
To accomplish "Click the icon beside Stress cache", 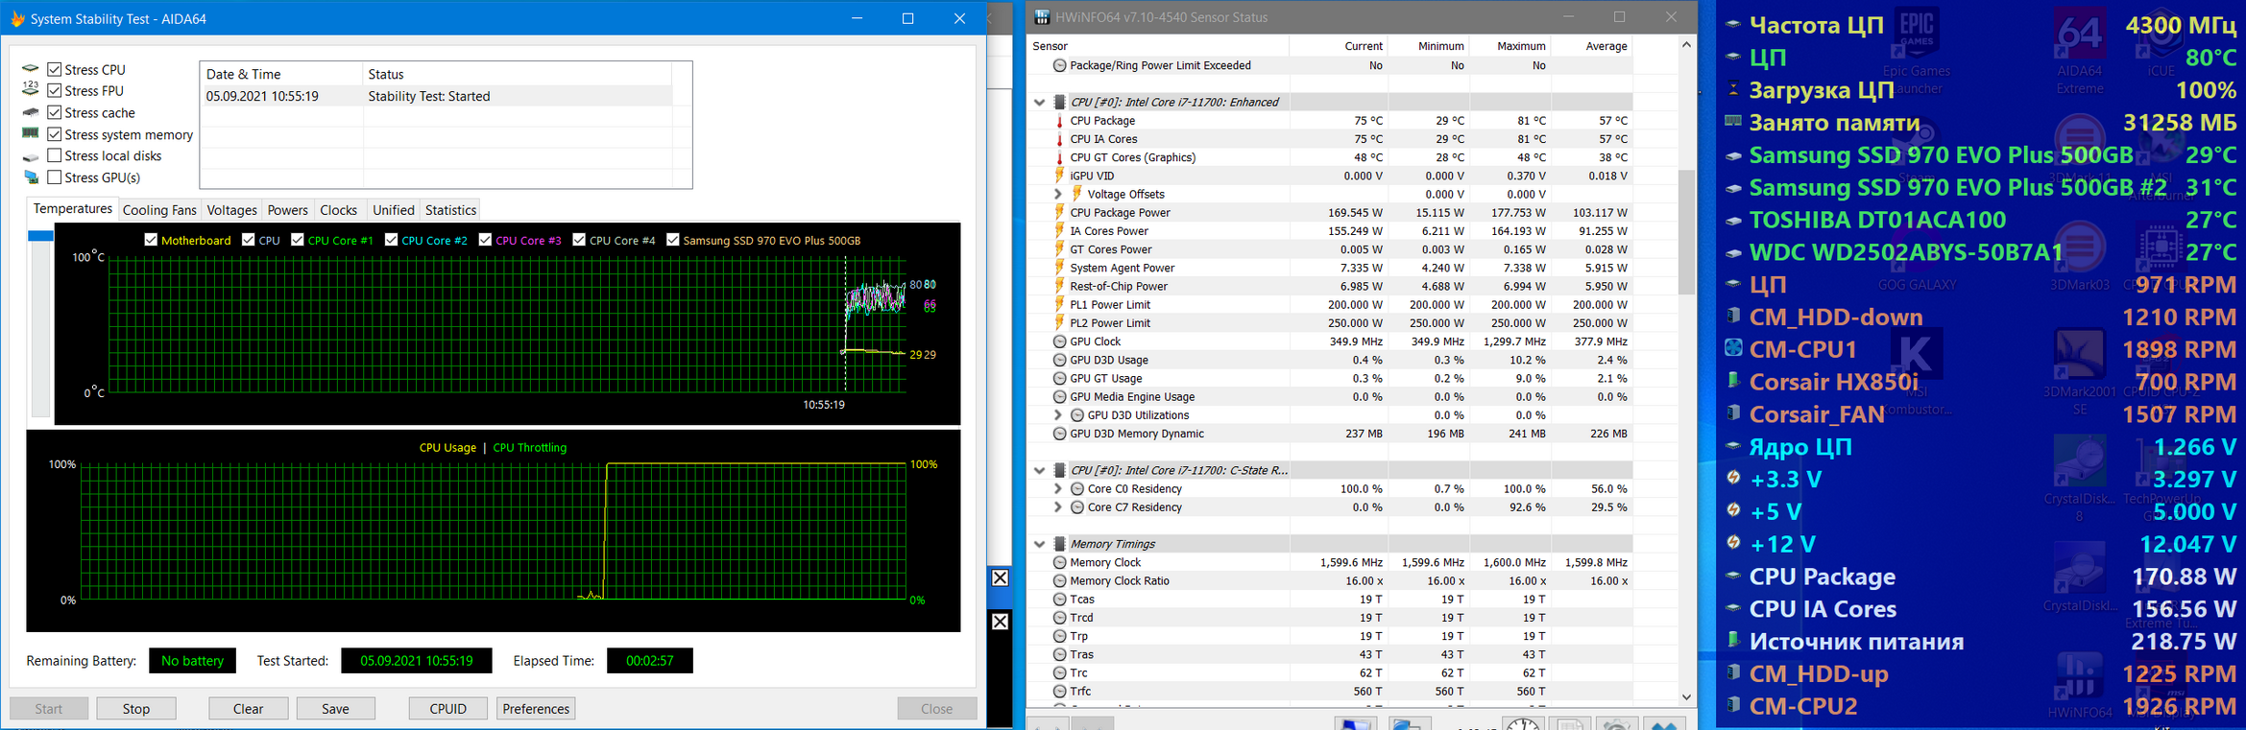I will coord(31,112).
